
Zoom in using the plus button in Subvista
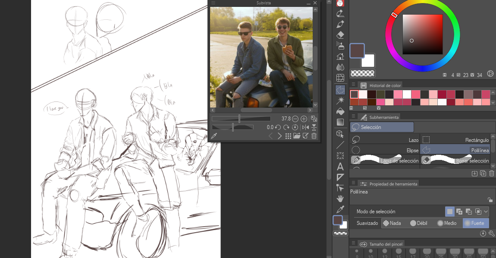[x=304, y=119]
